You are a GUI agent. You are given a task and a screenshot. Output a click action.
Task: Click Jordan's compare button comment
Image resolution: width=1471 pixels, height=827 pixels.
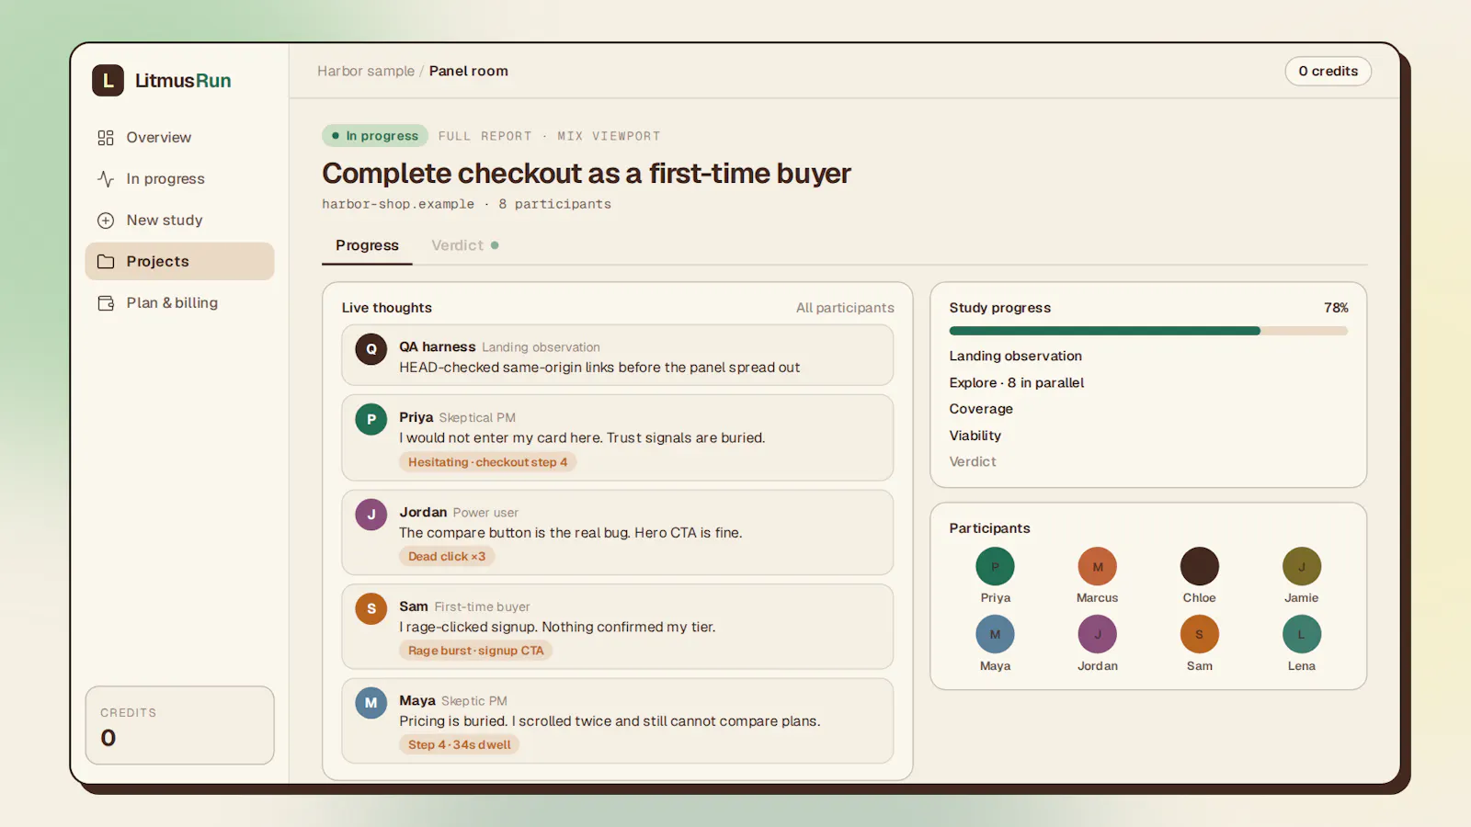pos(570,533)
